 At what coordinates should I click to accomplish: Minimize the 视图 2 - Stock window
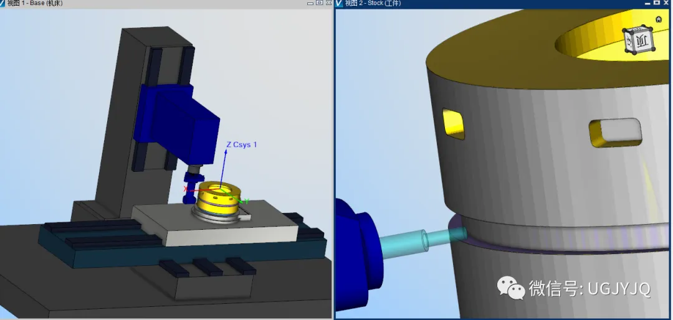pyautogui.click(x=648, y=3)
